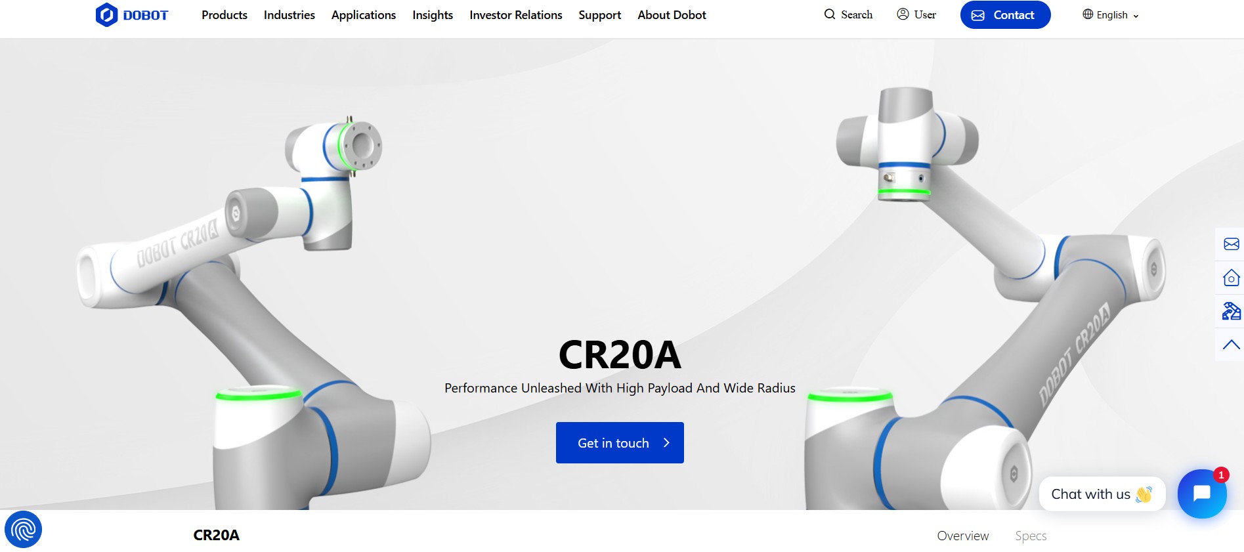Open the Industries menu
This screenshot has width=1244, height=552.
(x=290, y=14)
